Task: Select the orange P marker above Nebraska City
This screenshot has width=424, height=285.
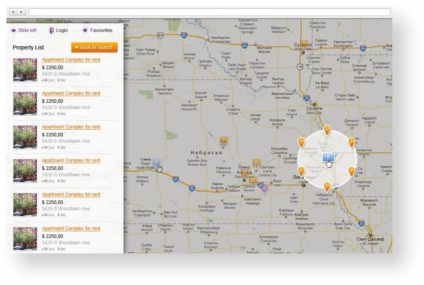Action: (x=327, y=187)
